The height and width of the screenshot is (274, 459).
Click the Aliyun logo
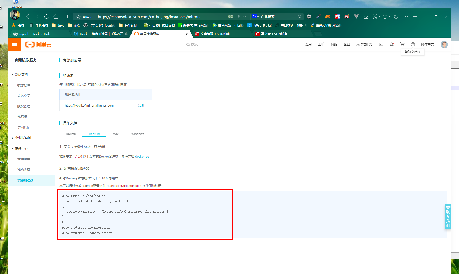(x=38, y=44)
